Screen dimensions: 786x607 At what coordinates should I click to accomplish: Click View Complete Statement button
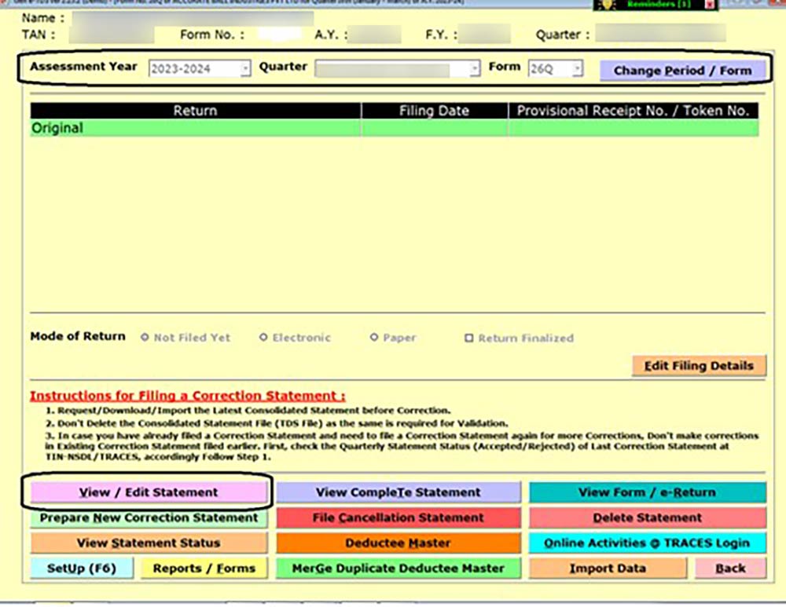tap(398, 492)
